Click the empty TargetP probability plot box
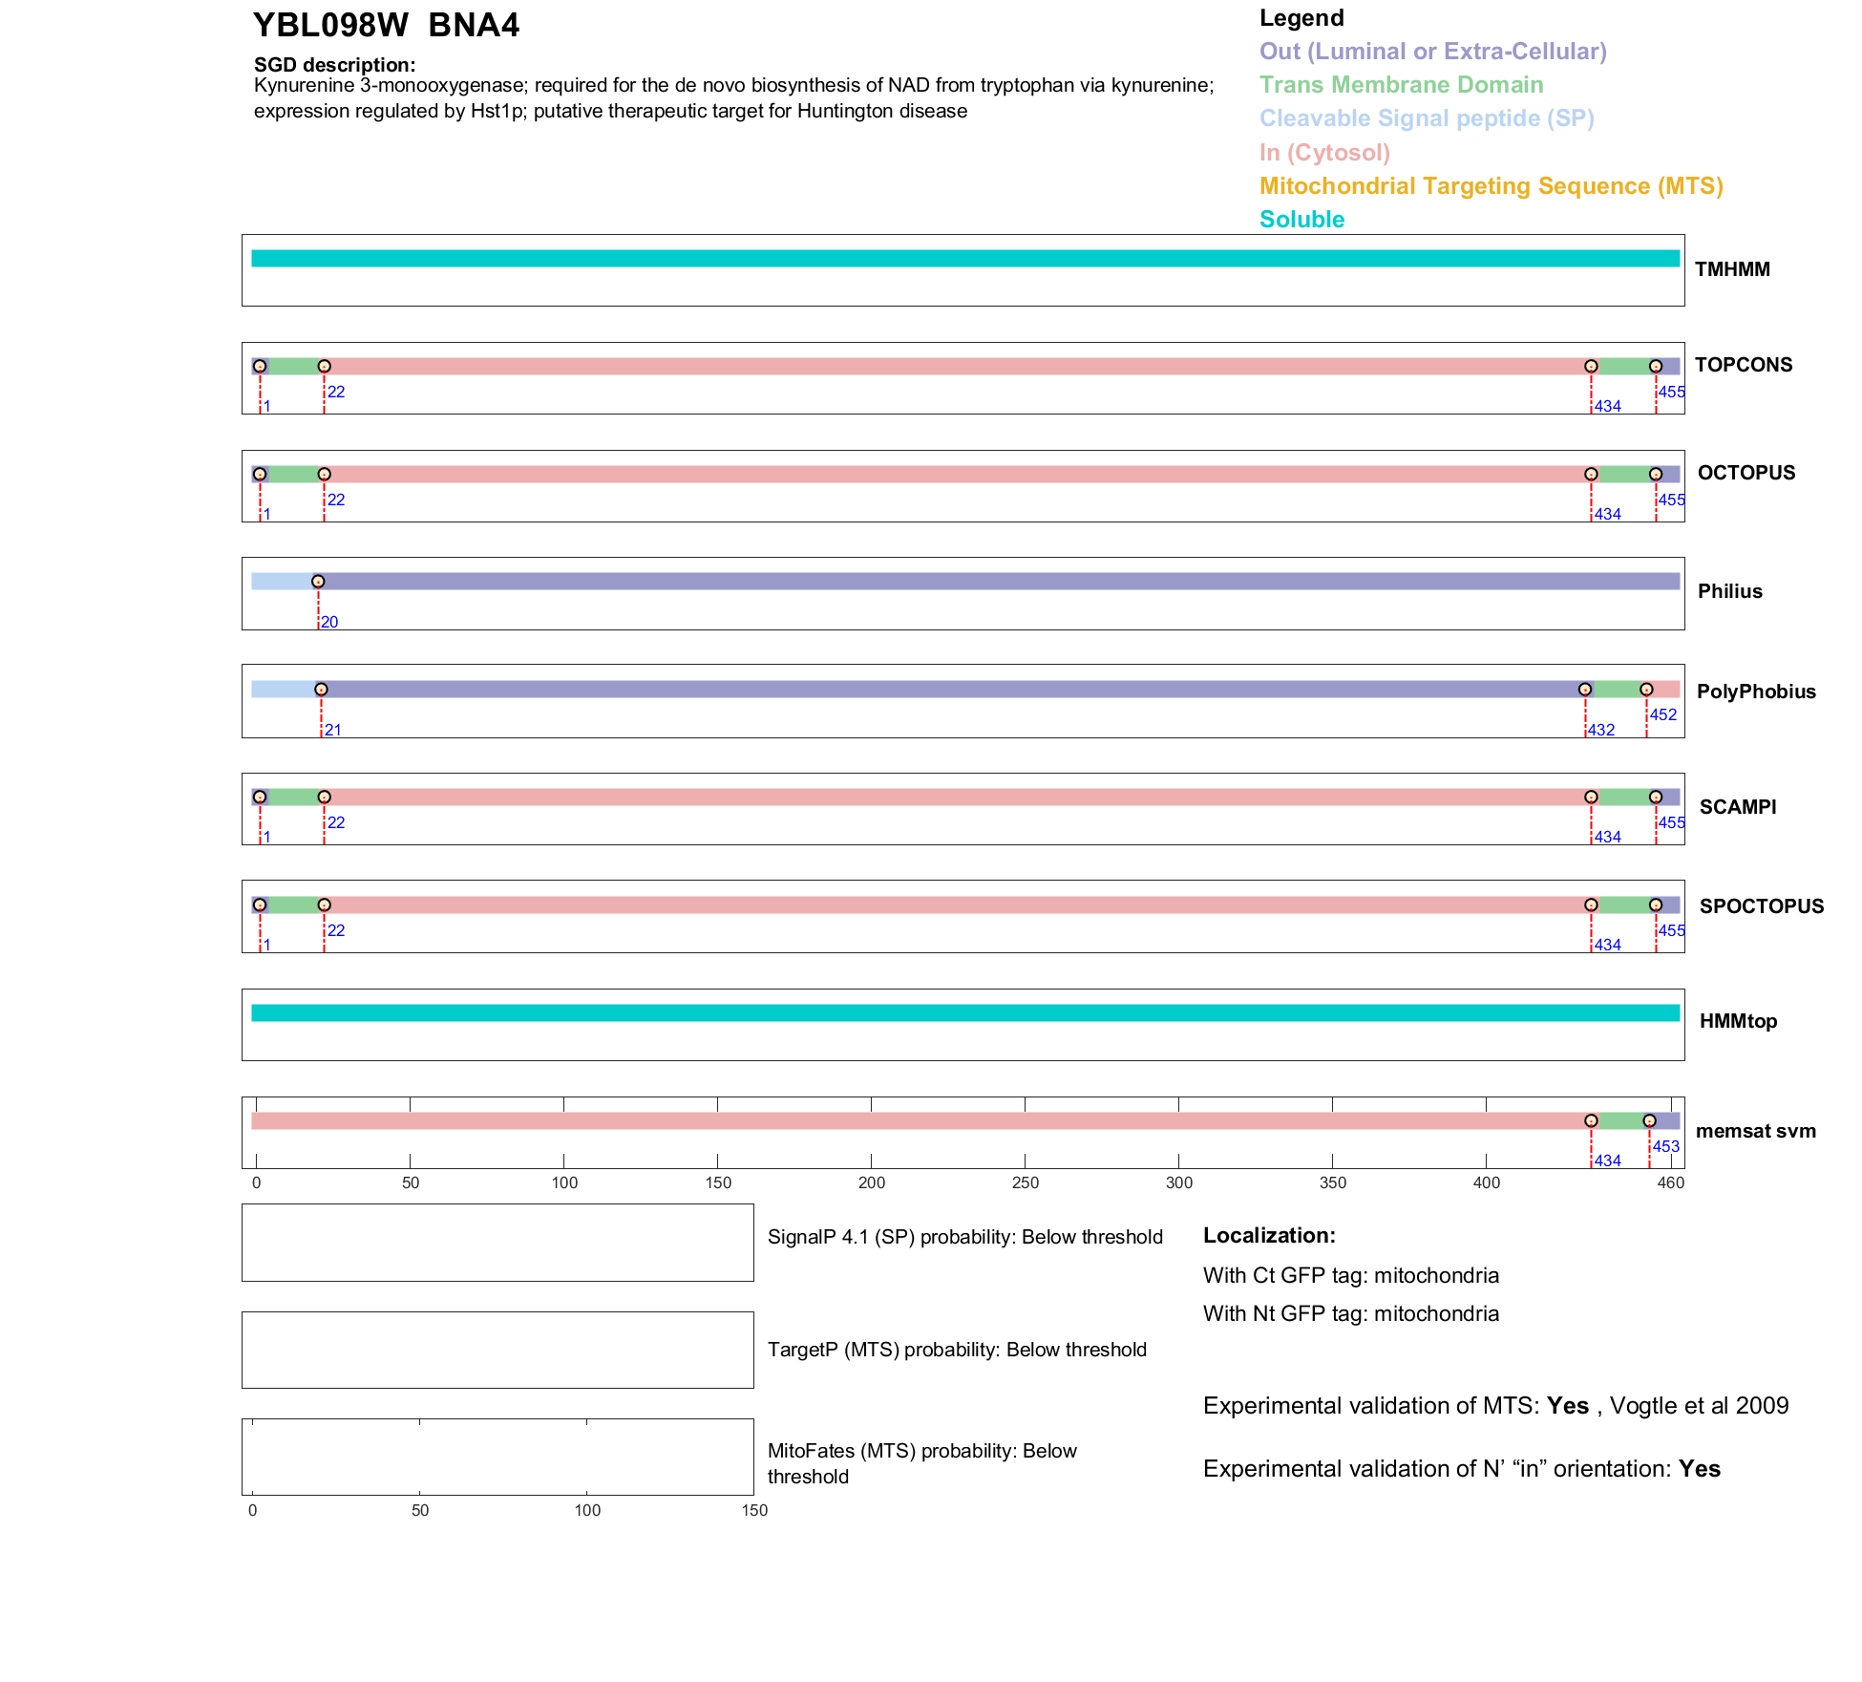 point(497,1350)
